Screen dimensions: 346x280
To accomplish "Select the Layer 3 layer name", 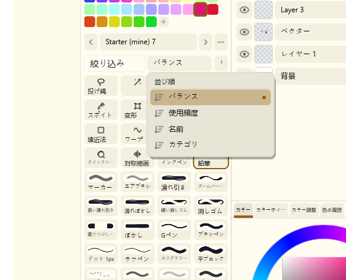I will pyautogui.click(x=292, y=10).
